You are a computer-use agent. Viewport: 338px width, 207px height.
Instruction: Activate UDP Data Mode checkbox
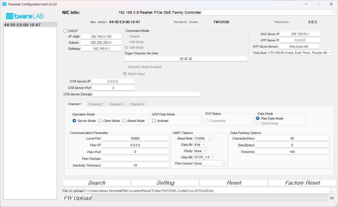[154, 121]
